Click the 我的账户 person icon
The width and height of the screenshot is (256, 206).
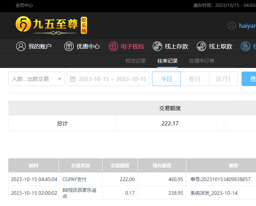[21, 46]
